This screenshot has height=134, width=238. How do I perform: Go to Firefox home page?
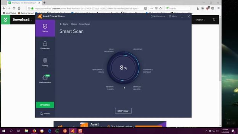tap(19, 8)
